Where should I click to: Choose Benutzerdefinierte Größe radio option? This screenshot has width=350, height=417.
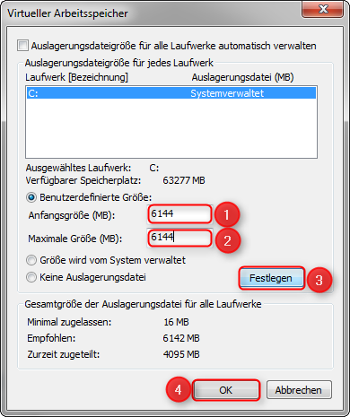31,197
